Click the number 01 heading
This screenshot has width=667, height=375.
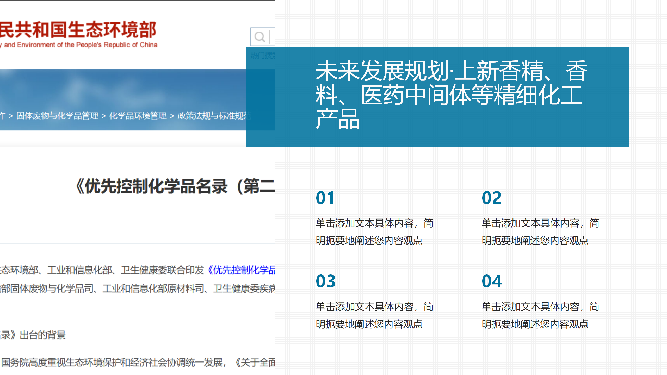click(325, 198)
